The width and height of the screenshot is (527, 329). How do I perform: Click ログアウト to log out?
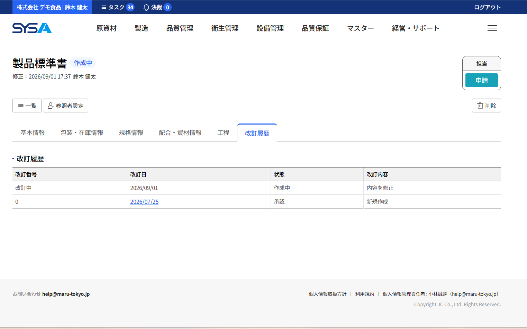point(487,7)
